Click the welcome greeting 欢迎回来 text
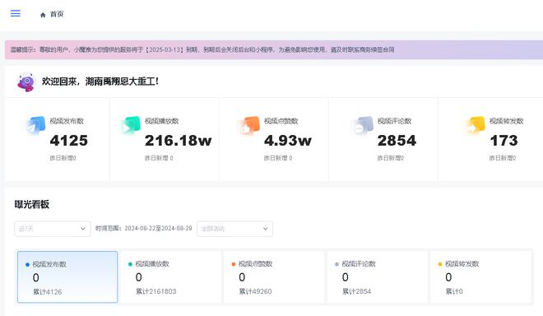 (x=100, y=81)
